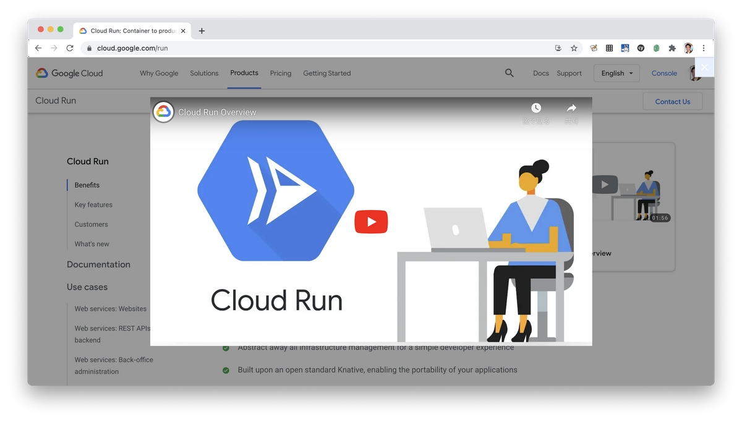Open Web services: Back-office administration link
The image size is (742, 422).
114,366
